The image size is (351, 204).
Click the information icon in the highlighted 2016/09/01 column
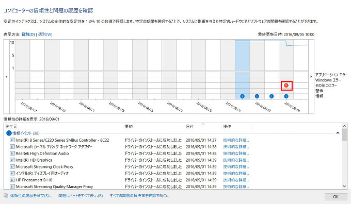pyautogui.click(x=242, y=96)
